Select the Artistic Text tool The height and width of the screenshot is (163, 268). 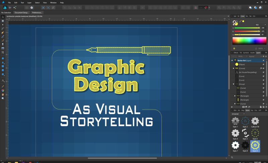(3, 81)
